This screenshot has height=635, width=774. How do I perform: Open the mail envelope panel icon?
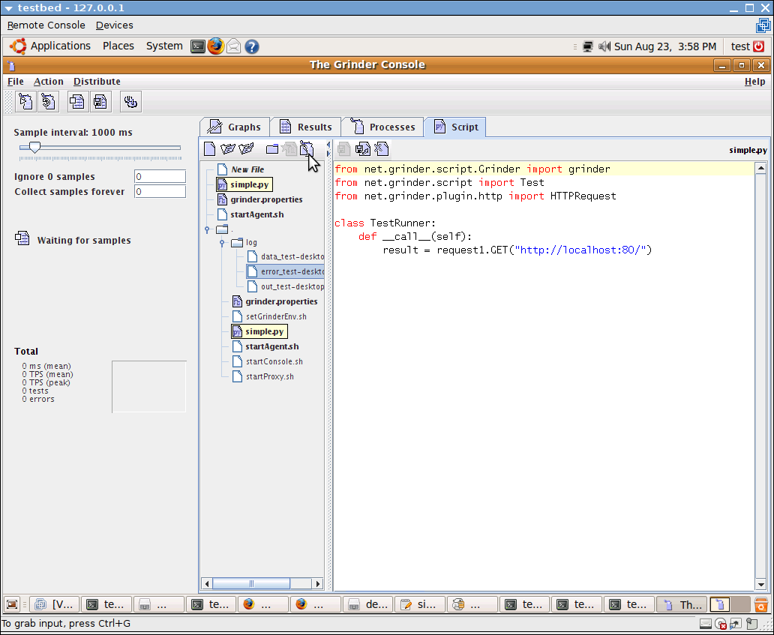click(233, 46)
